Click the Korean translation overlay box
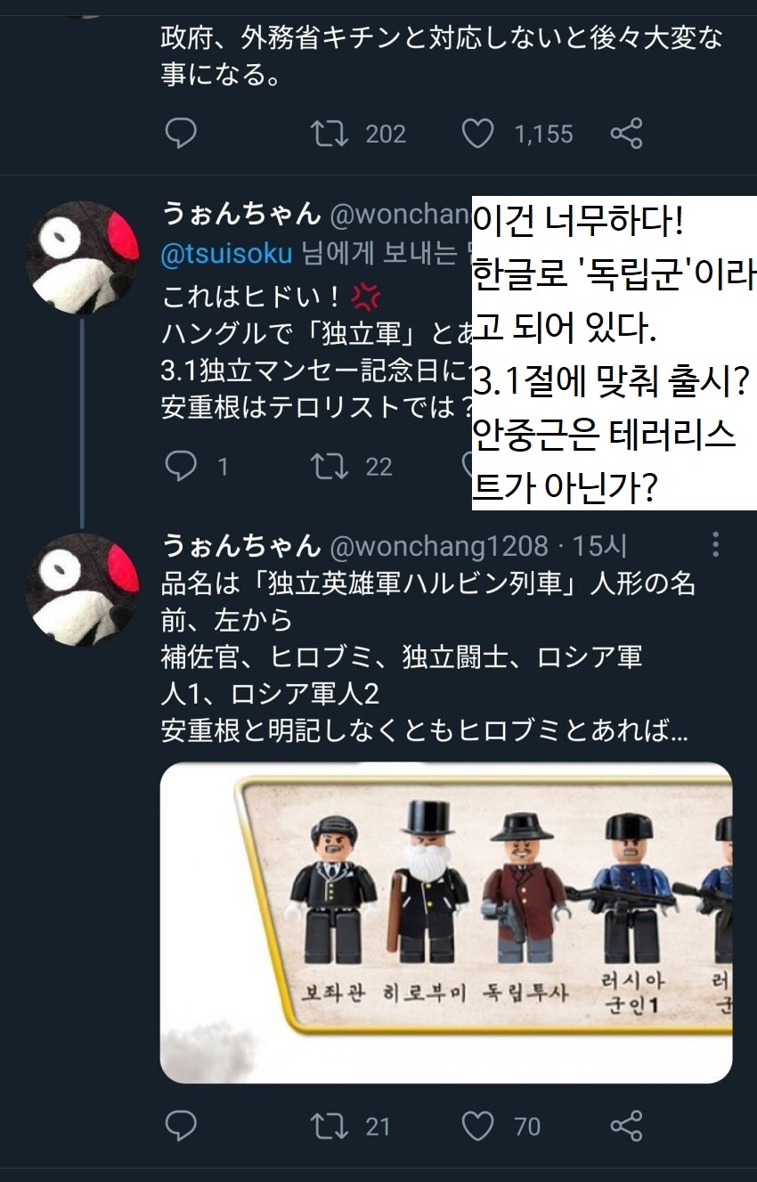 click(615, 353)
